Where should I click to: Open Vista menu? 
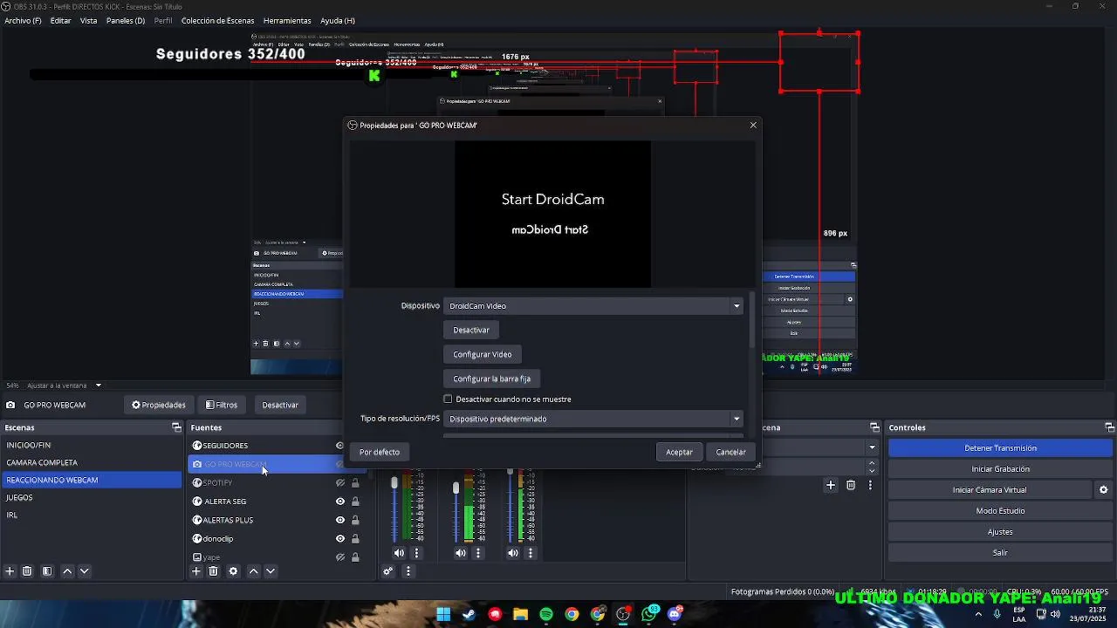click(x=89, y=21)
